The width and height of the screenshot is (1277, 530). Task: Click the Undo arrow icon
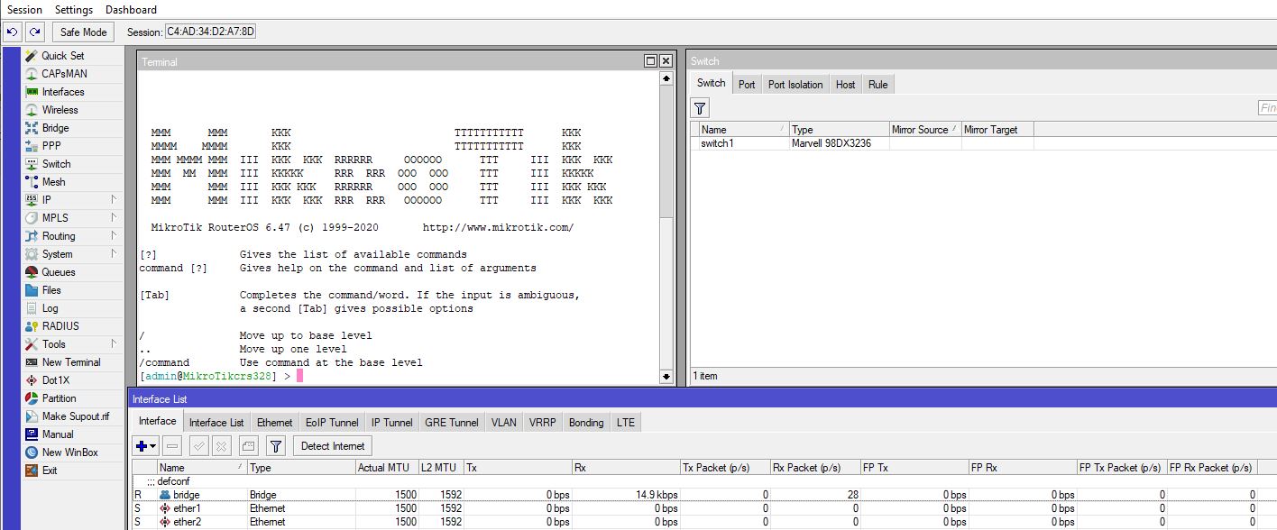pos(13,32)
